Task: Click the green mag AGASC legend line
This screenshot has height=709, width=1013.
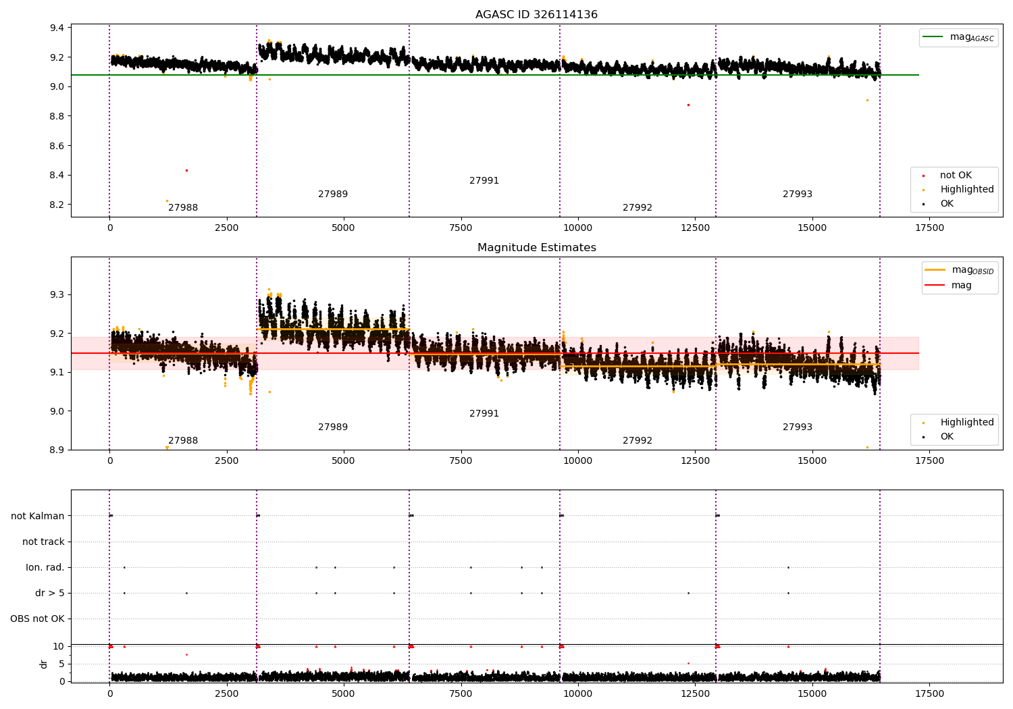Action: 933,37
